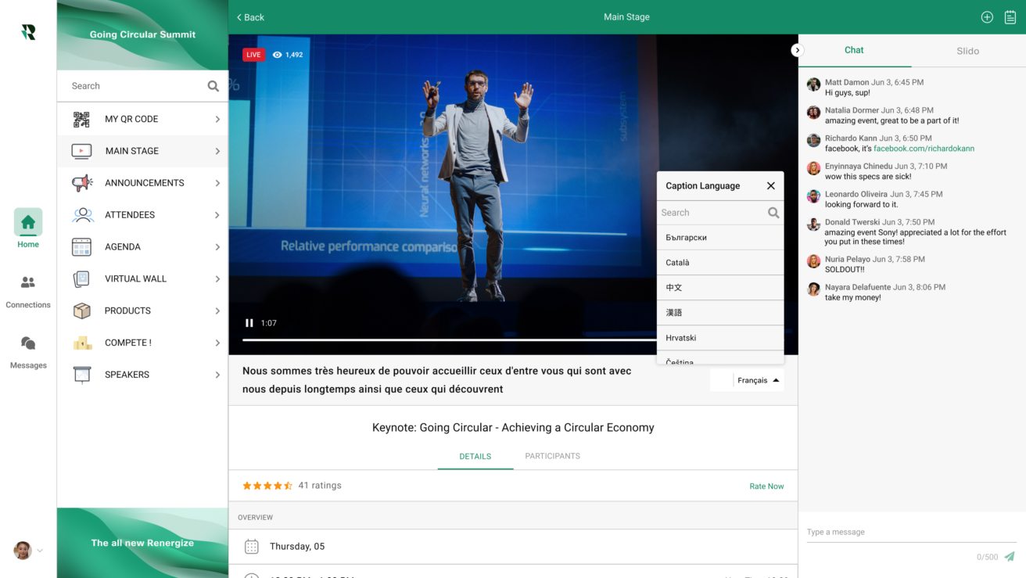Expand the SPEAKERS chevron
1026x578 pixels.
pyautogui.click(x=217, y=375)
